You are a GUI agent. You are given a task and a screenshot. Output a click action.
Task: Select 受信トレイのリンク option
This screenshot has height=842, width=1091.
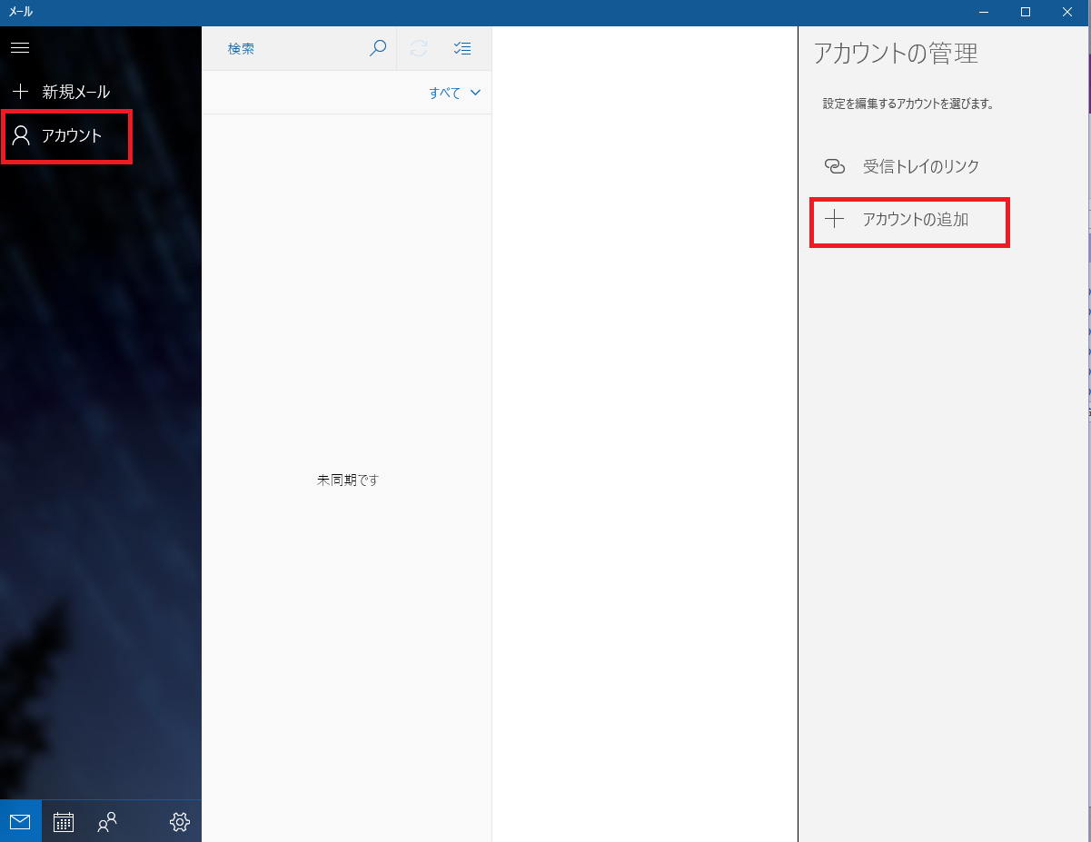pyautogui.click(x=921, y=167)
